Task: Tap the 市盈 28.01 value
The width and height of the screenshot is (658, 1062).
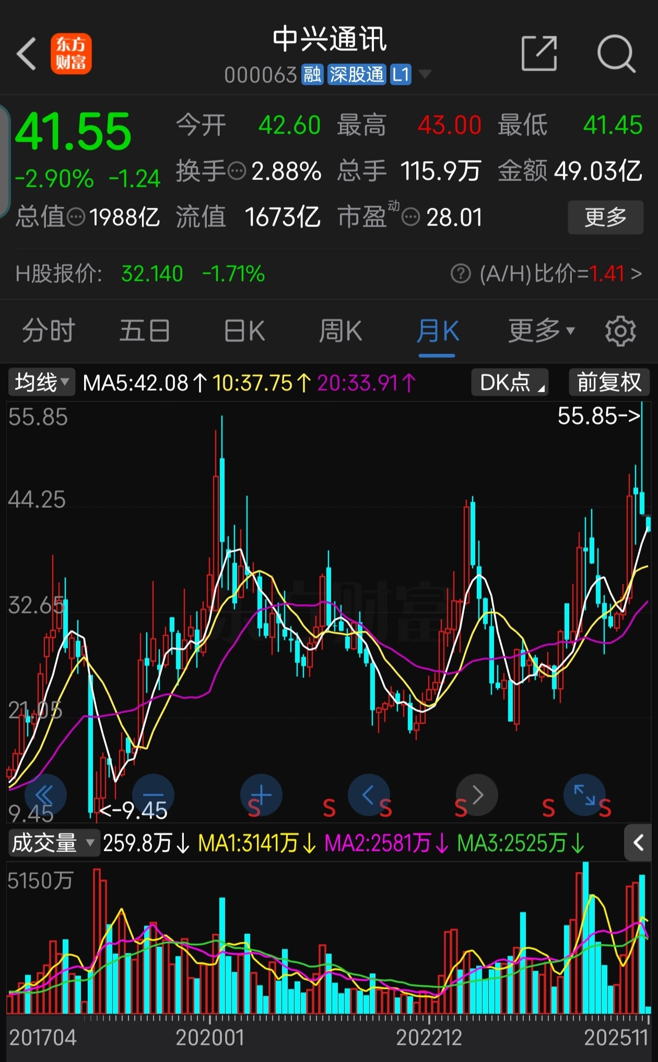Action: pyautogui.click(x=454, y=217)
